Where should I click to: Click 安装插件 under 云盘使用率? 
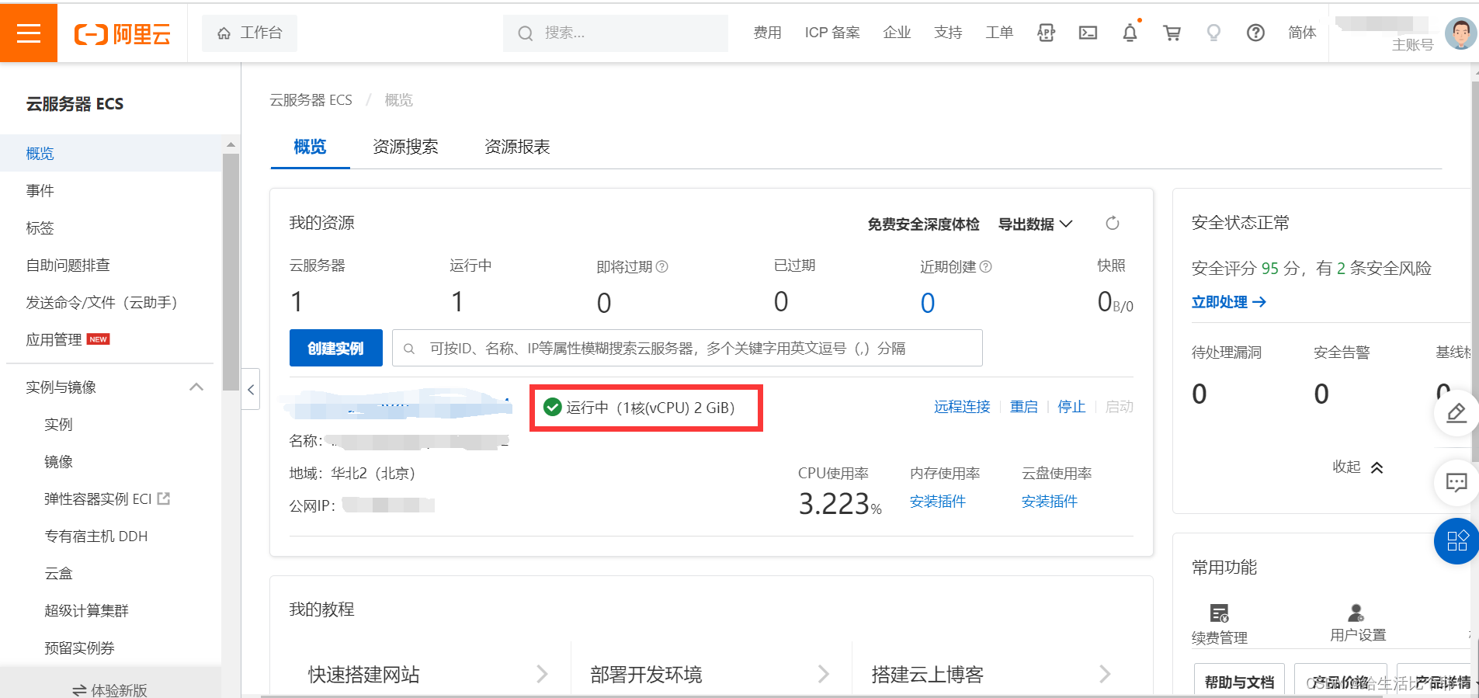[1050, 502]
